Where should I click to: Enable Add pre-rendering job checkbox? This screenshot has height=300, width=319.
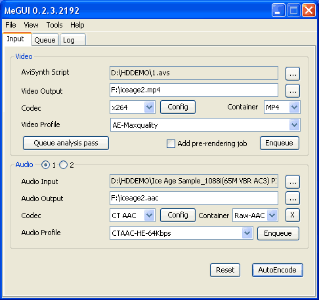(171, 143)
